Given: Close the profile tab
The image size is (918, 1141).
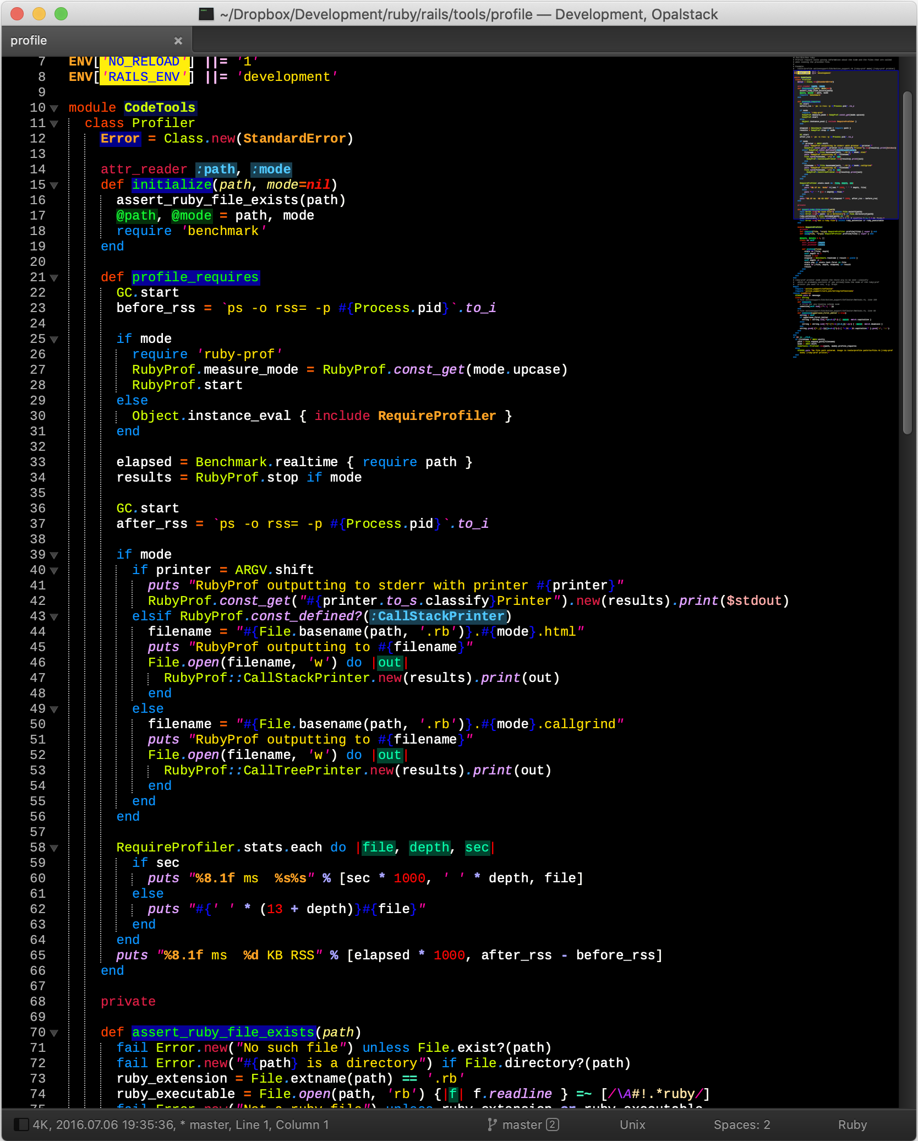Looking at the screenshot, I should point(178,41).
